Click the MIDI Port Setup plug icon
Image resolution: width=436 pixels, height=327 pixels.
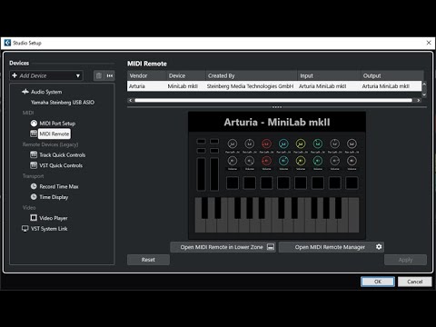pyautogui.click(x=34, y=124)
